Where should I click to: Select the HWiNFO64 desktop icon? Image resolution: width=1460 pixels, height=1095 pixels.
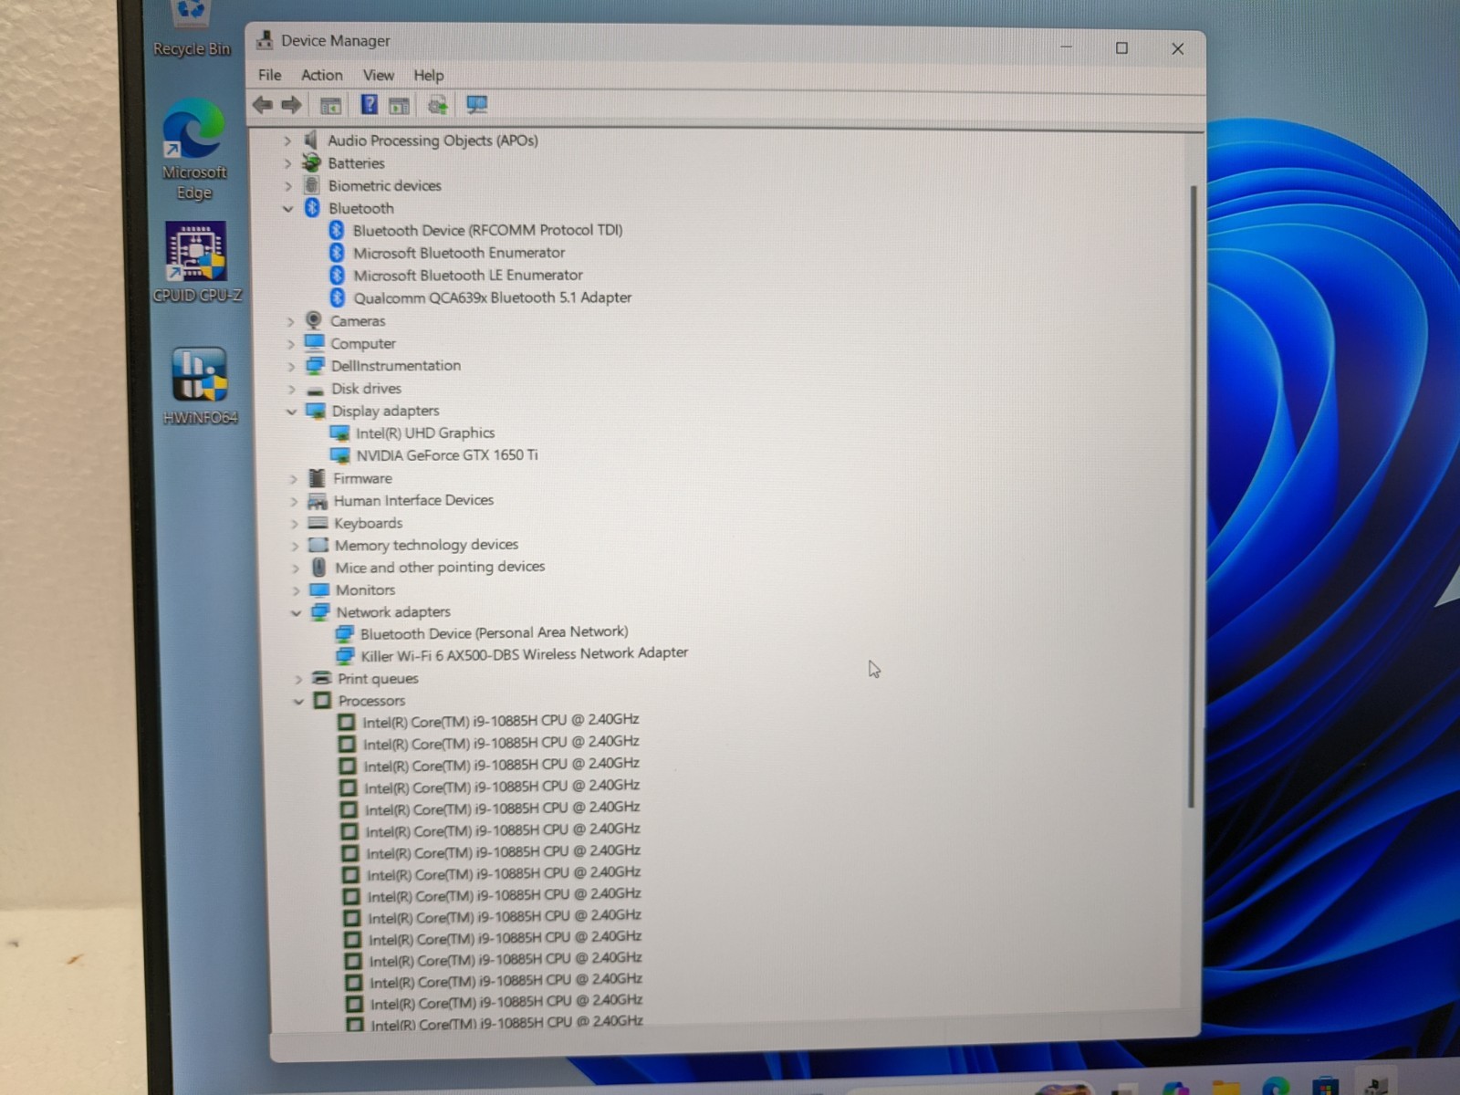coord(200,387)
